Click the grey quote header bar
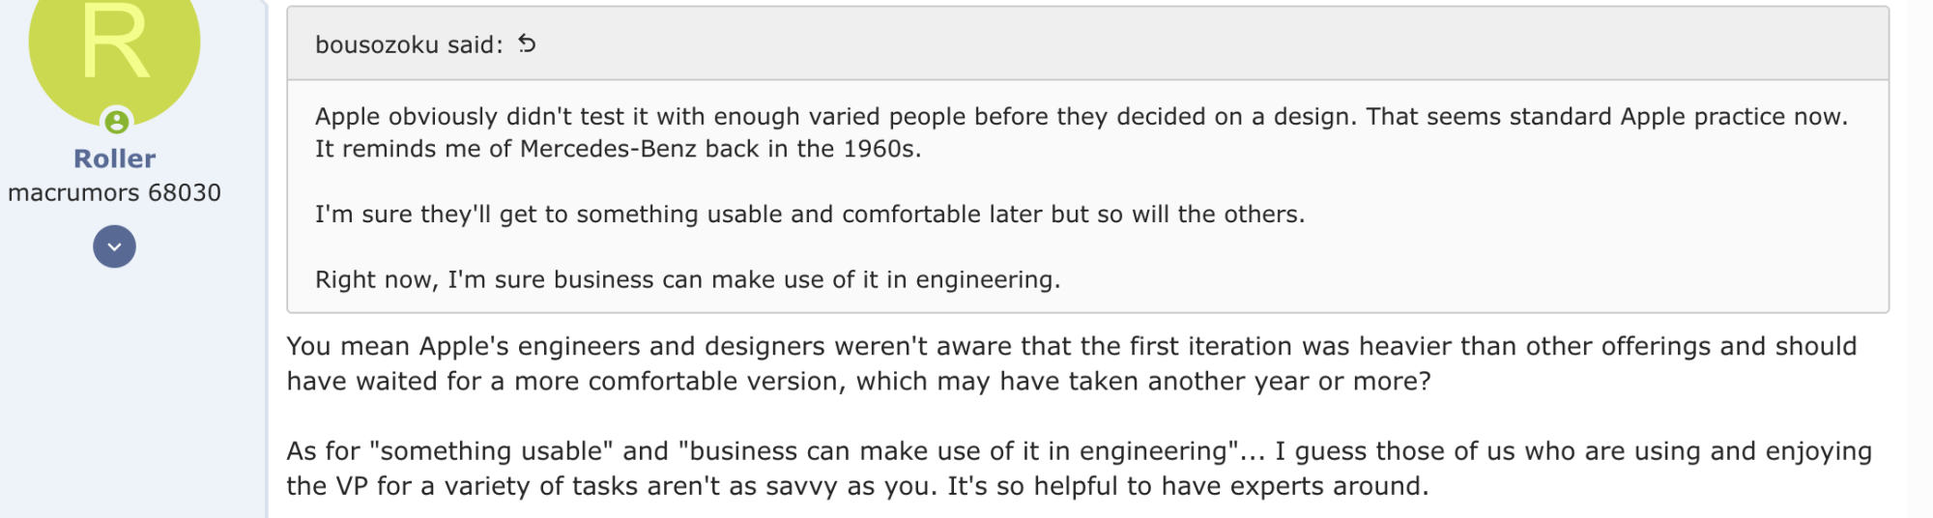The width and height of the screenshot is (1933, 518). click(x=1087, y=43)
